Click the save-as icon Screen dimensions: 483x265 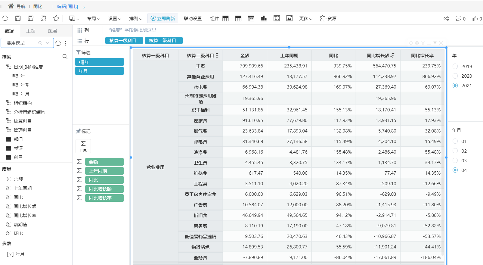(31, 18)
